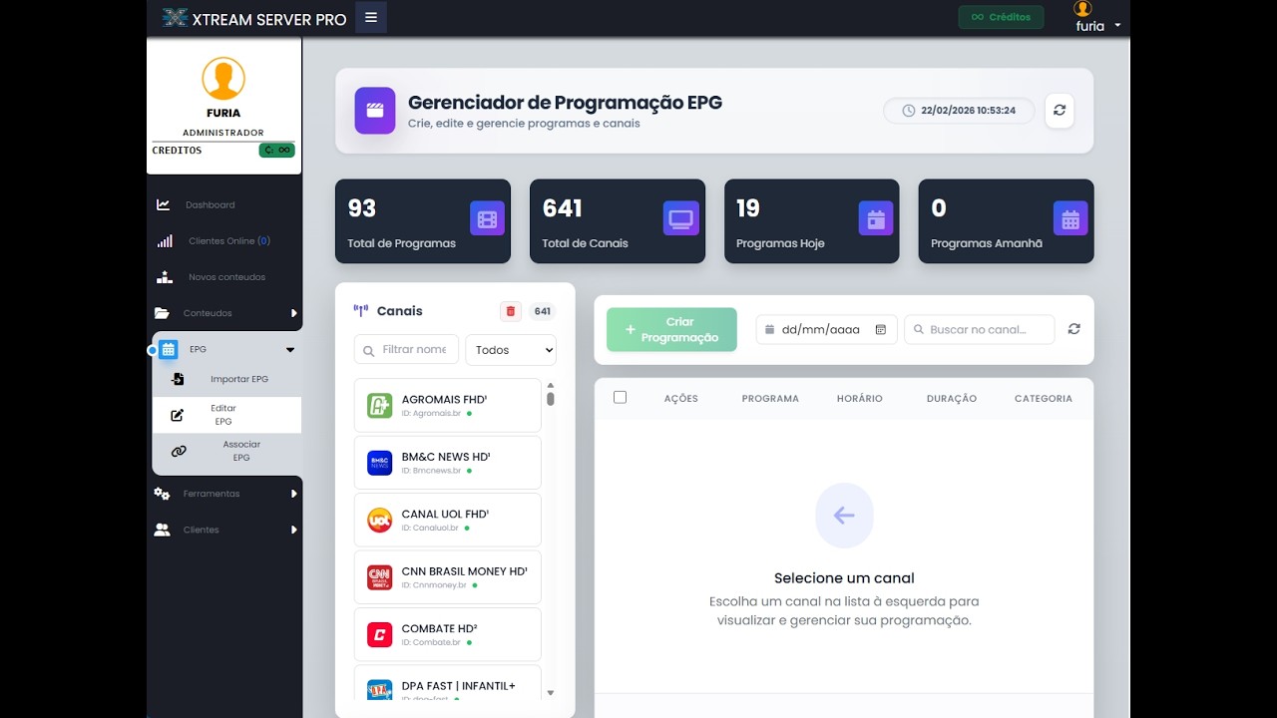Image resolution: width=1277 pixels, height=718 pixels.
Task: Toggle the select-all checkbox in table header
Action: pyautogui.click(x=620, y=397)
